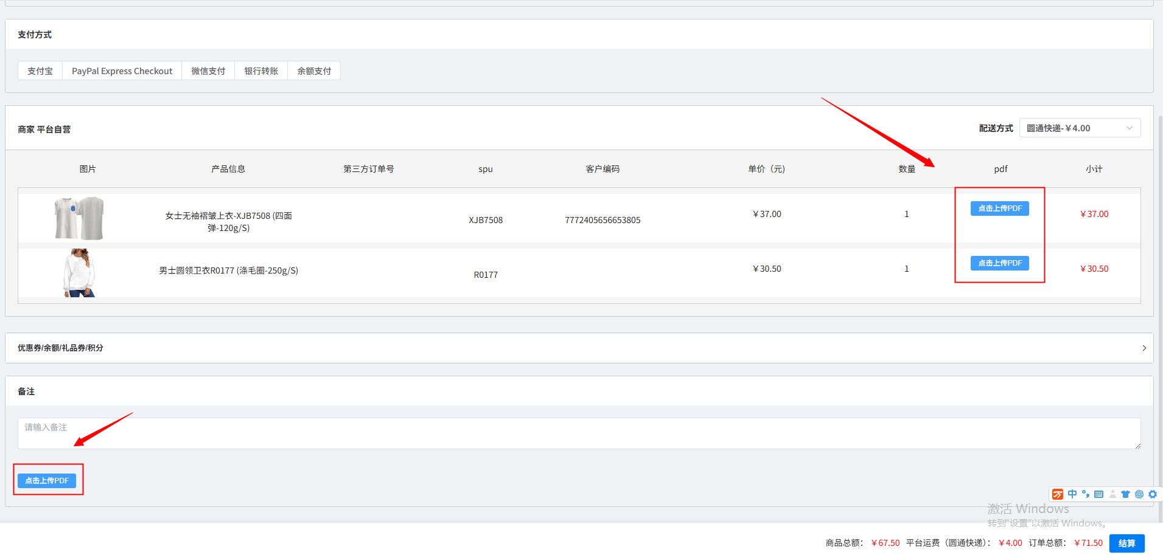The height and width of the screenshot is (555, 1163).
Task: Click the men's sweatshirt R0177 product thumbnail
Action: click(x=79, y=273)
